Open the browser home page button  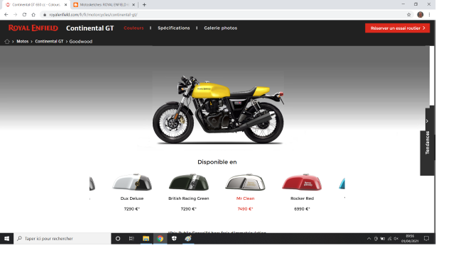pos(33,14)
